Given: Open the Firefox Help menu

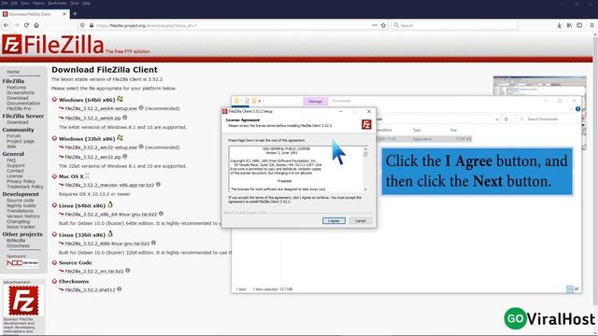Looking at the screenshot, I should (87, 3).
